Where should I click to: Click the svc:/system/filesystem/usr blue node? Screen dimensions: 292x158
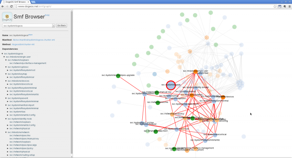[177, 129]
